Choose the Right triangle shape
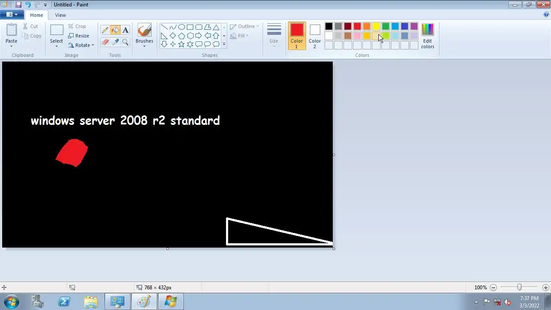551x310 pixels. coord(164,36)
